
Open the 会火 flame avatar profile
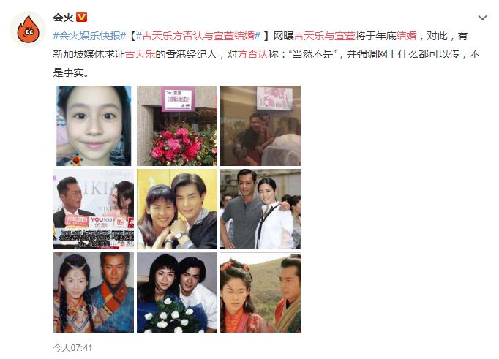[28, 29]
